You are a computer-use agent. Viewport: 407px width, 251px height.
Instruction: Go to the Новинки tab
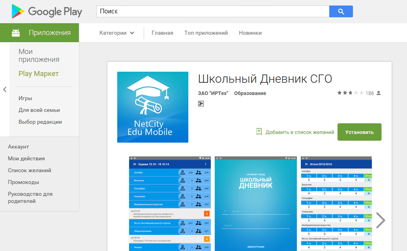(250, 33)
